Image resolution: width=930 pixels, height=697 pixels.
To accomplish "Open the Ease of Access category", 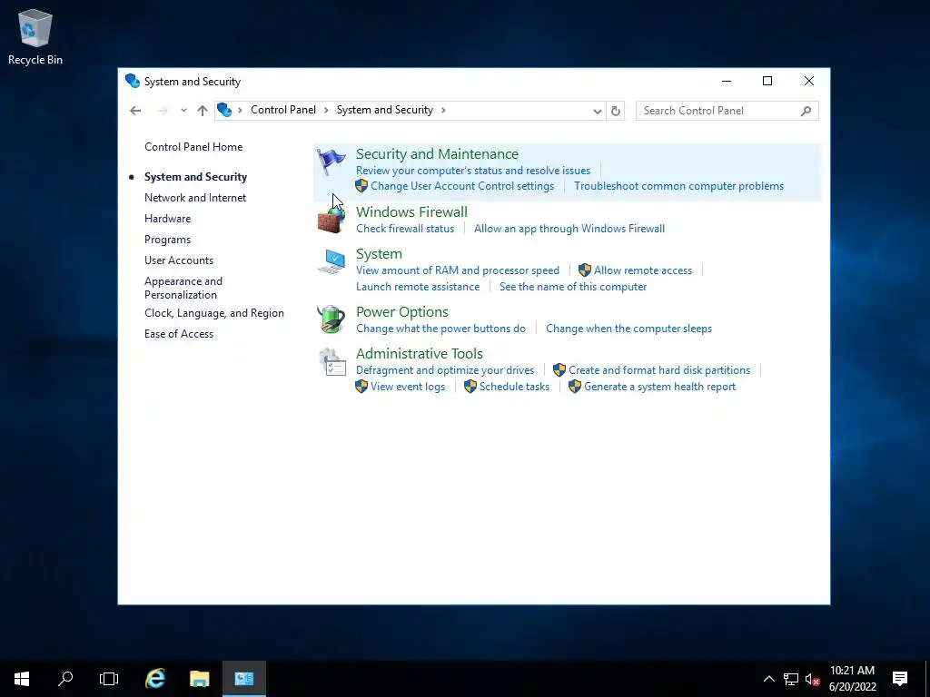I will [179, 334].
